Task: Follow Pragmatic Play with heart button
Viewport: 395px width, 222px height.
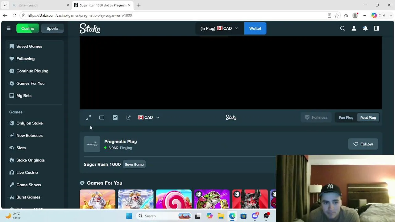Action: click(363, 144)
